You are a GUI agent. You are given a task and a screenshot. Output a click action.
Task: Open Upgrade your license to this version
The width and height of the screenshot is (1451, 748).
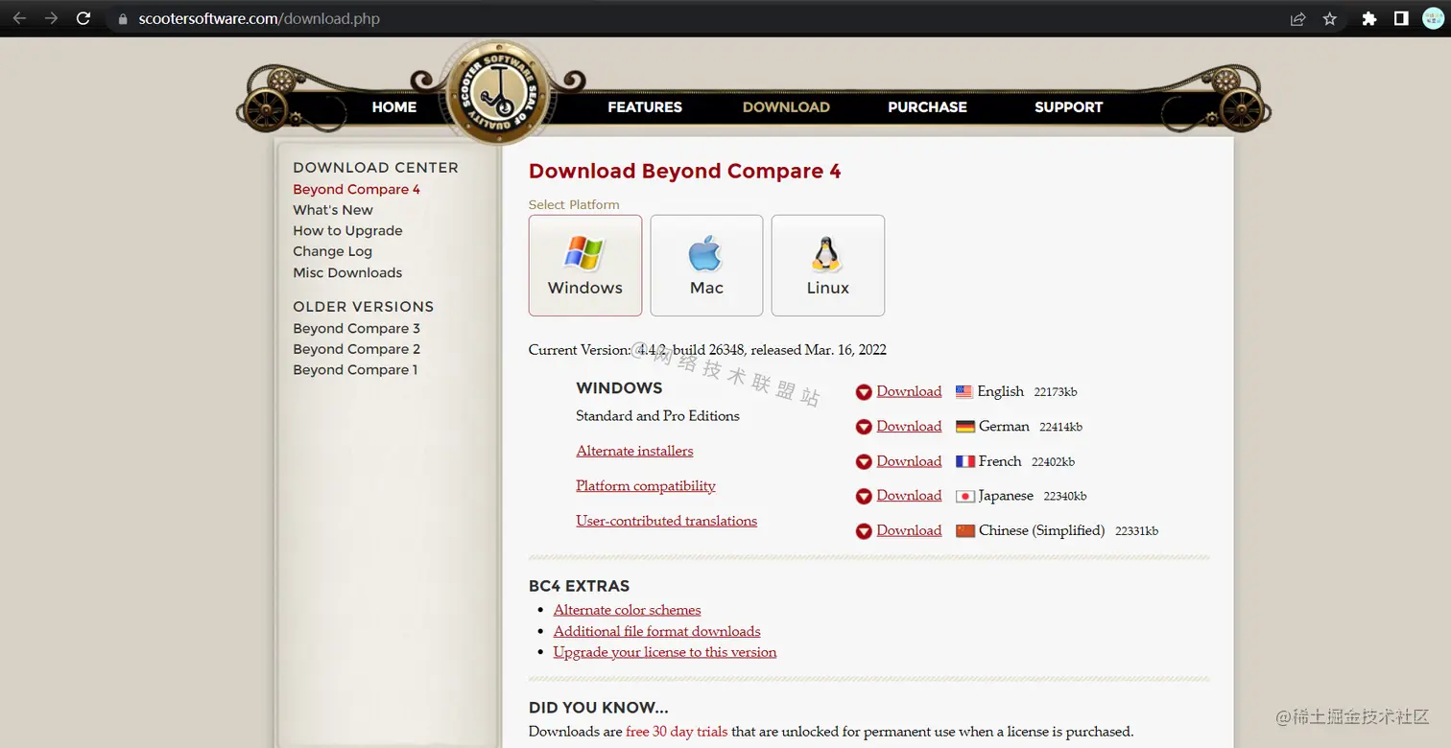(x=665, y=652)
